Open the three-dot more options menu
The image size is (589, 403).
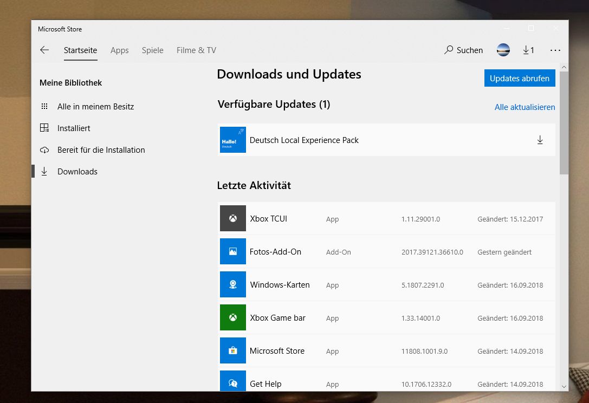(x=555, y=50)
